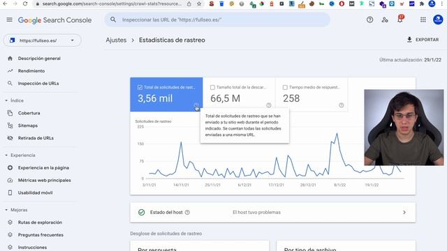Click the Métricas web principales gauge icon
447x251 pixels.
[10, 180]
